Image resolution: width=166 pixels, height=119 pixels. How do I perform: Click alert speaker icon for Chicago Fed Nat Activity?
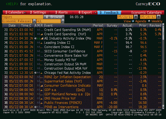(35, 73)
